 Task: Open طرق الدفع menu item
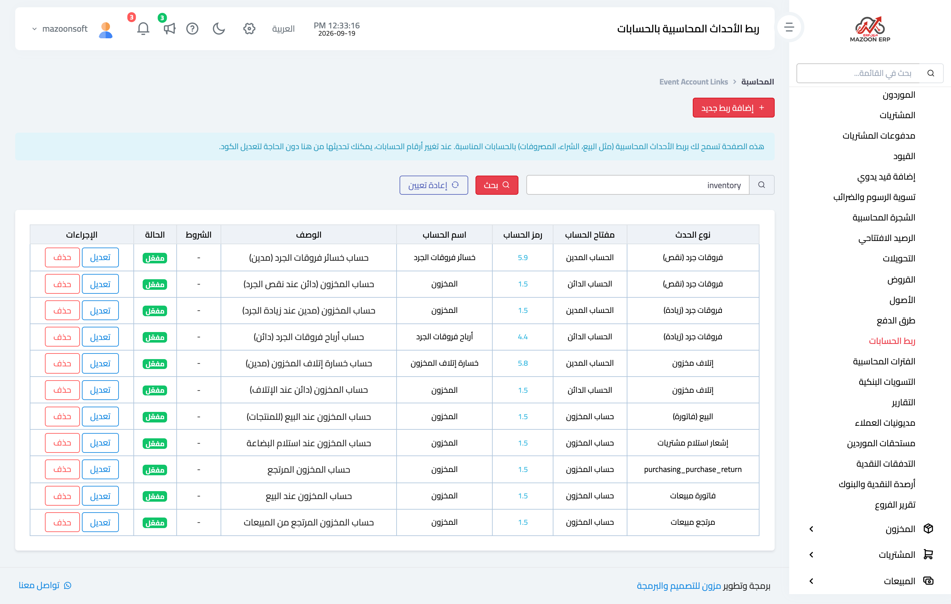(896, 320)
